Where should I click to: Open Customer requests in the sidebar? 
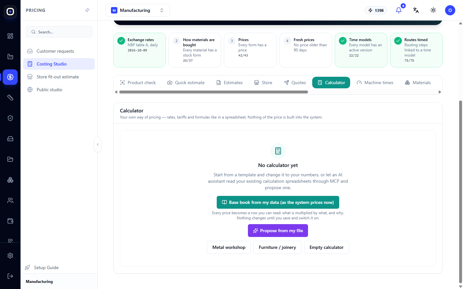click(x=59, y=51)
